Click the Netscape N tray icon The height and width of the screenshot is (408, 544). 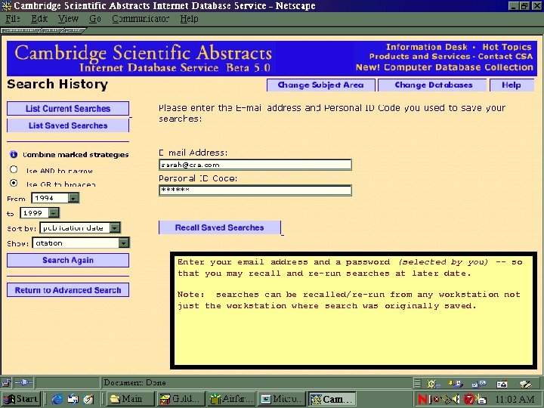click(x=422, y=399)
